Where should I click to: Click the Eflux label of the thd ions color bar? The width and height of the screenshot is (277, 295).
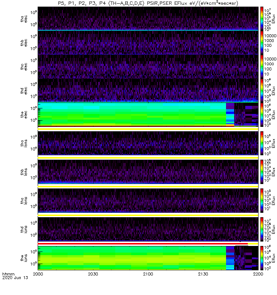(x=274, y=229)
